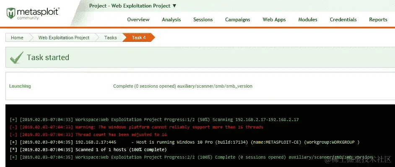Click the Launching status label
Image resolution: width=395 pixels, height=167 pixels.
[x=20, y=86]
